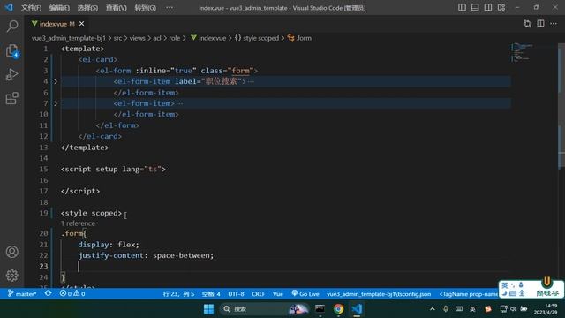This screenshot has height=318, width=565.
Task: Open the 编辑(E) menu
Action: [x=59, y=8]
